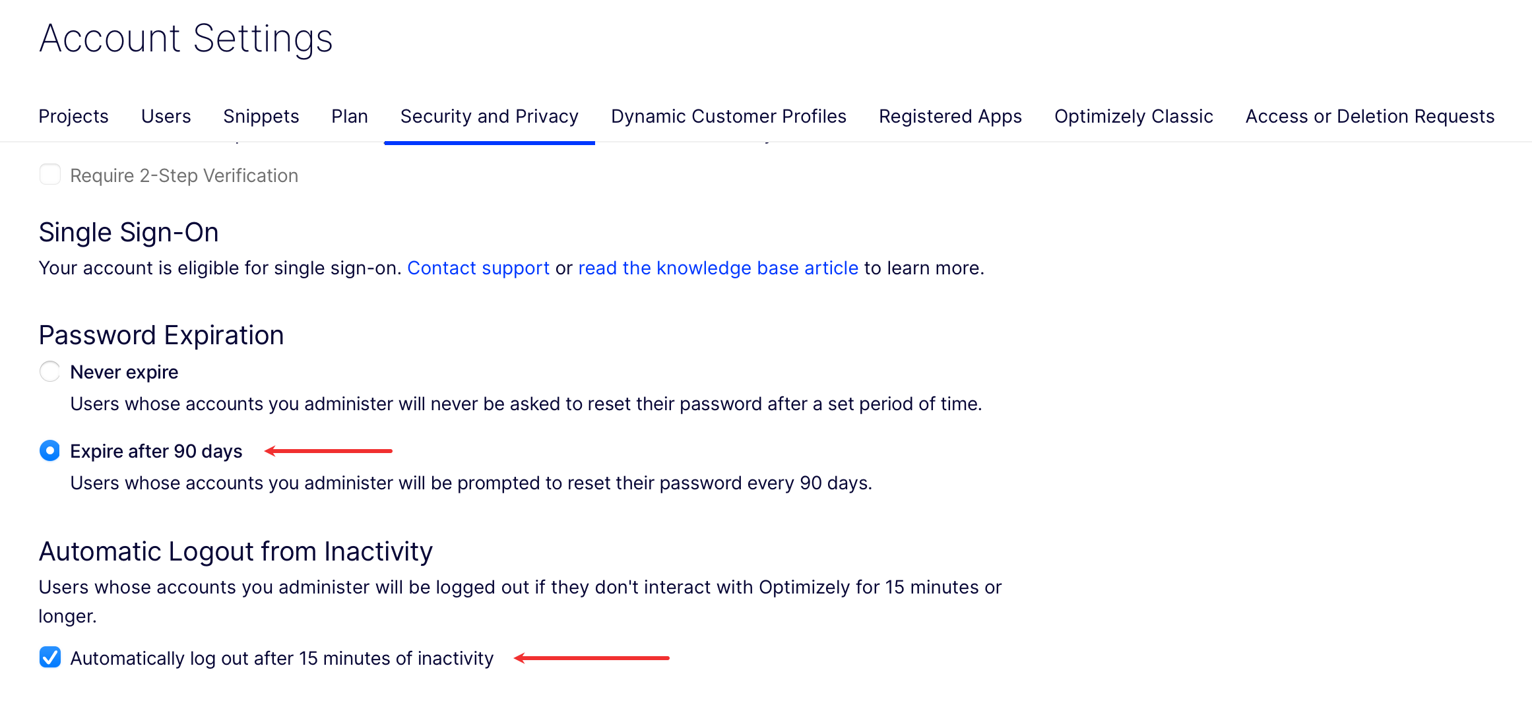Open the Optimizely Classic tab
This screenshot has width=1532, height=703.
(x=1133, y=116)
